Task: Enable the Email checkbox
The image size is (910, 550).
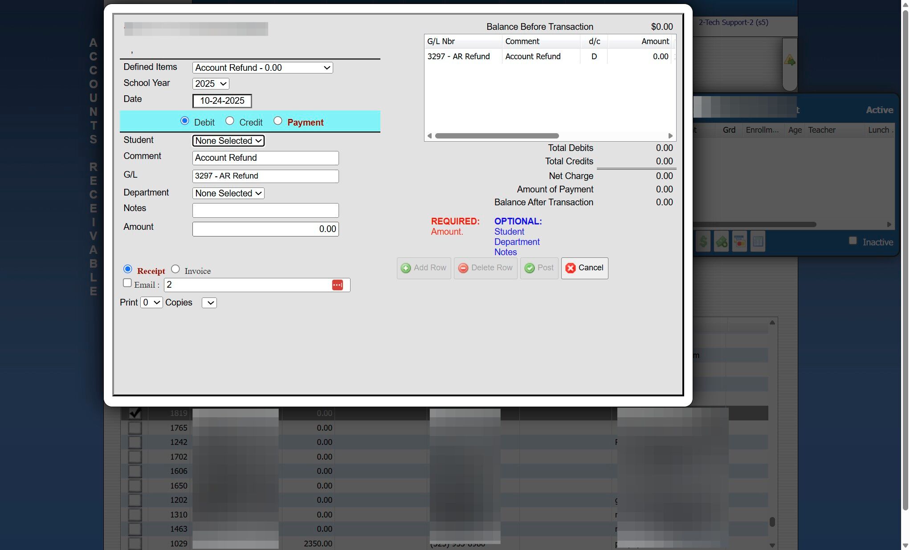Action: [127, 283]
